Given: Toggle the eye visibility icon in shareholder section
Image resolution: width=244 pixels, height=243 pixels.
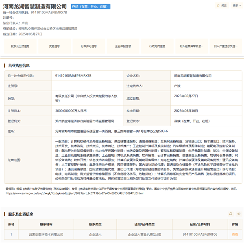Looking at the screenshot, I should (x=239, y=214).
